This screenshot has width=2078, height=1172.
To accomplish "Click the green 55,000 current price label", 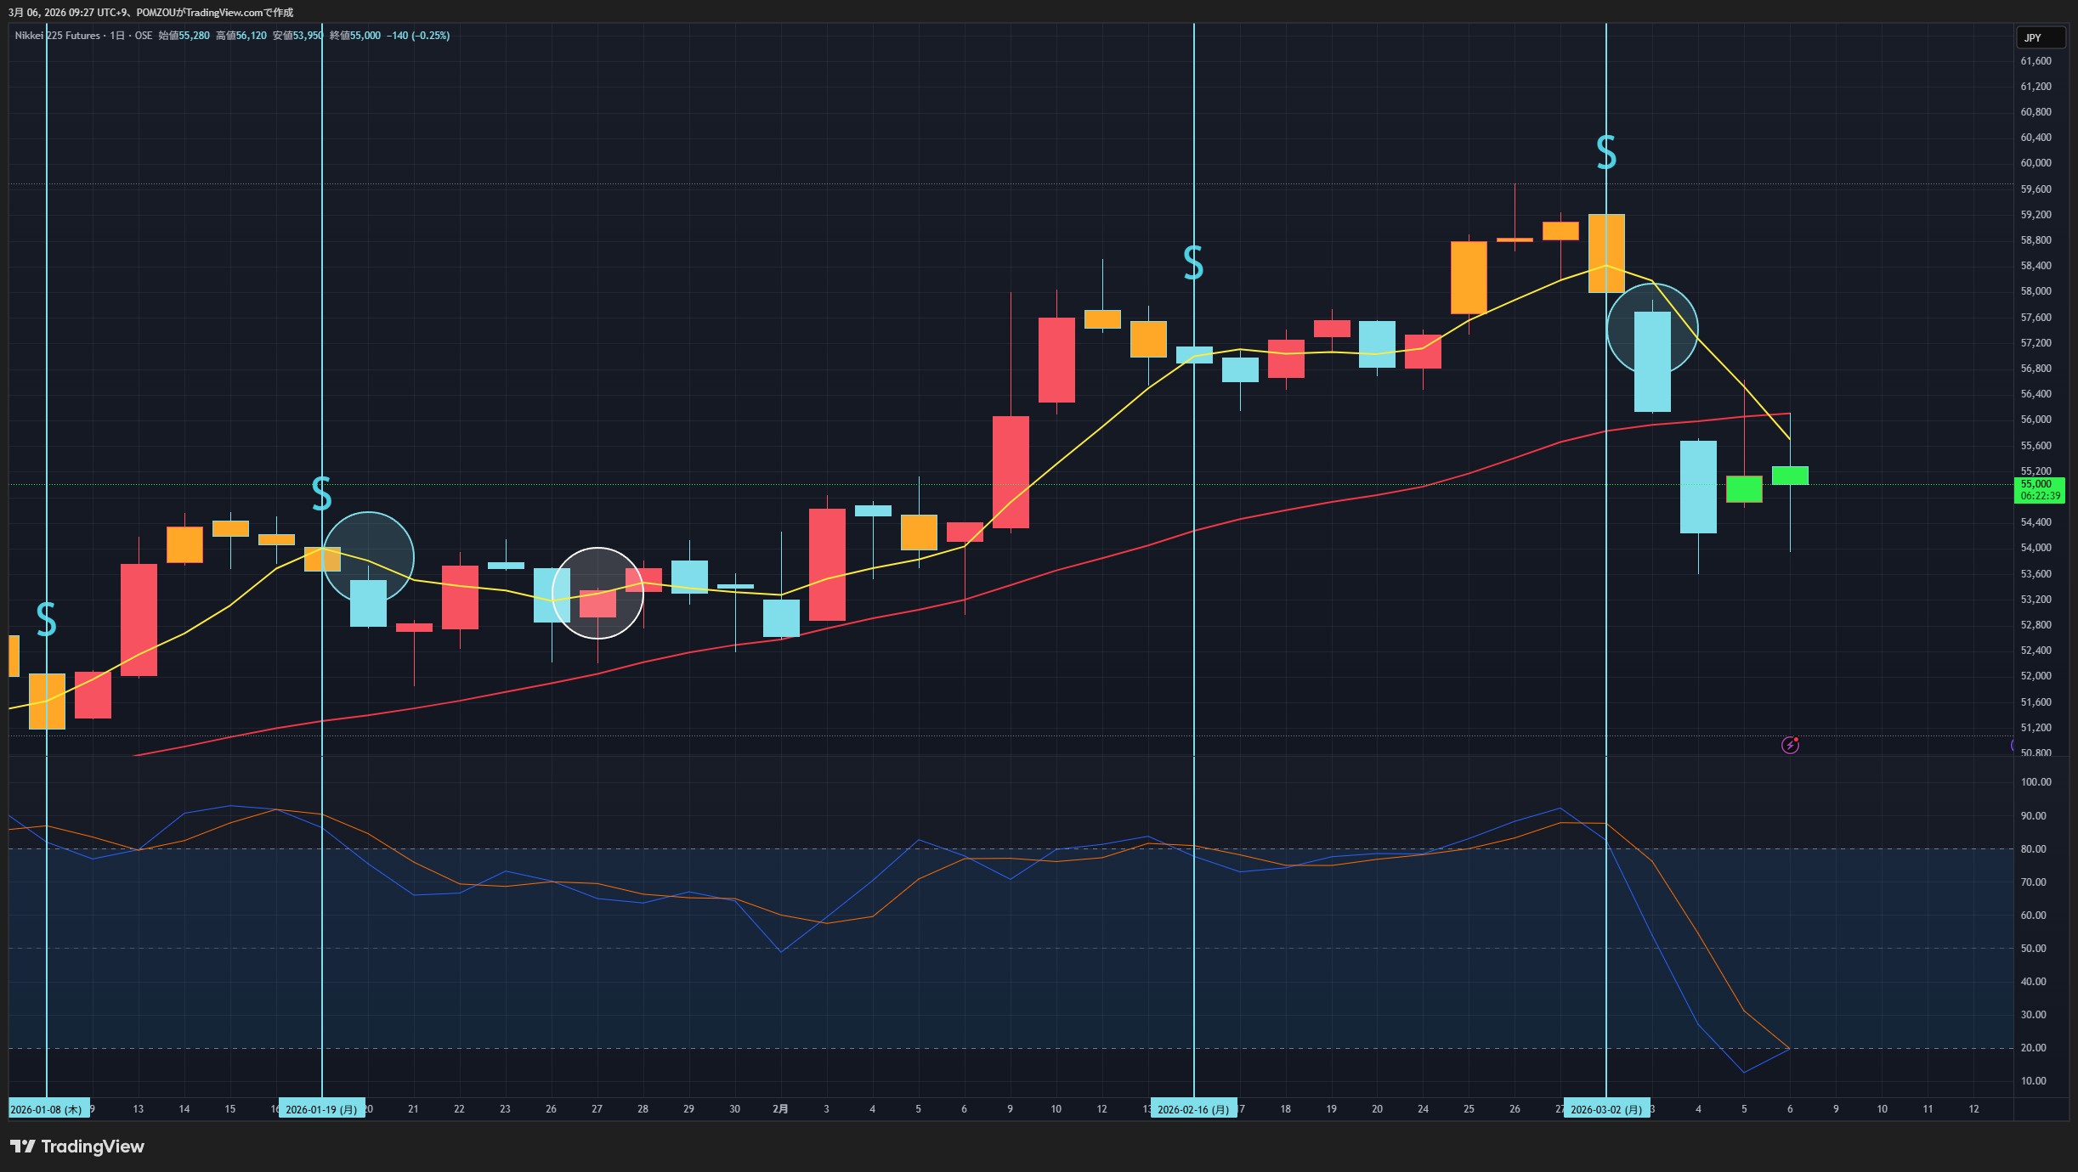I will click(x=2040, y=490).
